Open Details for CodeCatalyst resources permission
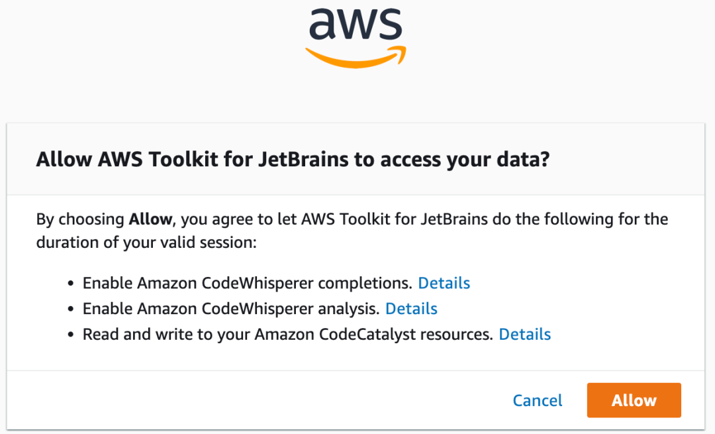The width and height of the screenshot is (715, 434). point(524,335)
